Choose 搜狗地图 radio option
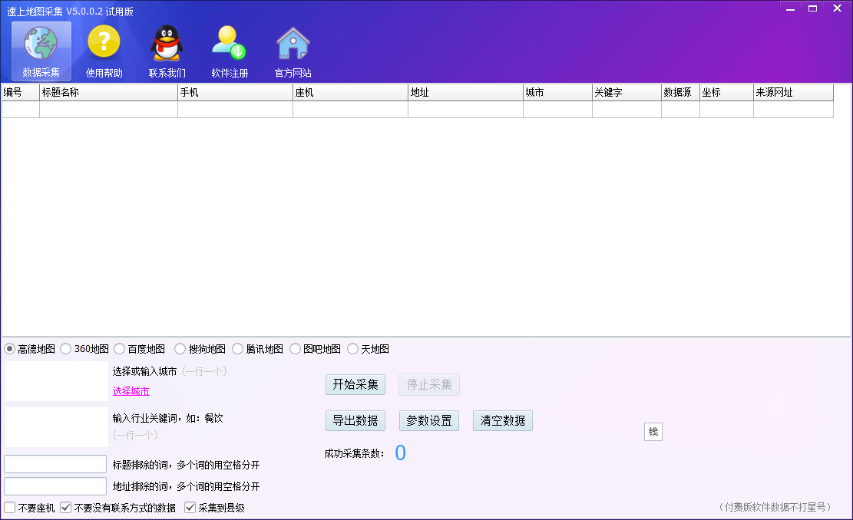Viewport: 853px width, 520px height. click(180, 349)
